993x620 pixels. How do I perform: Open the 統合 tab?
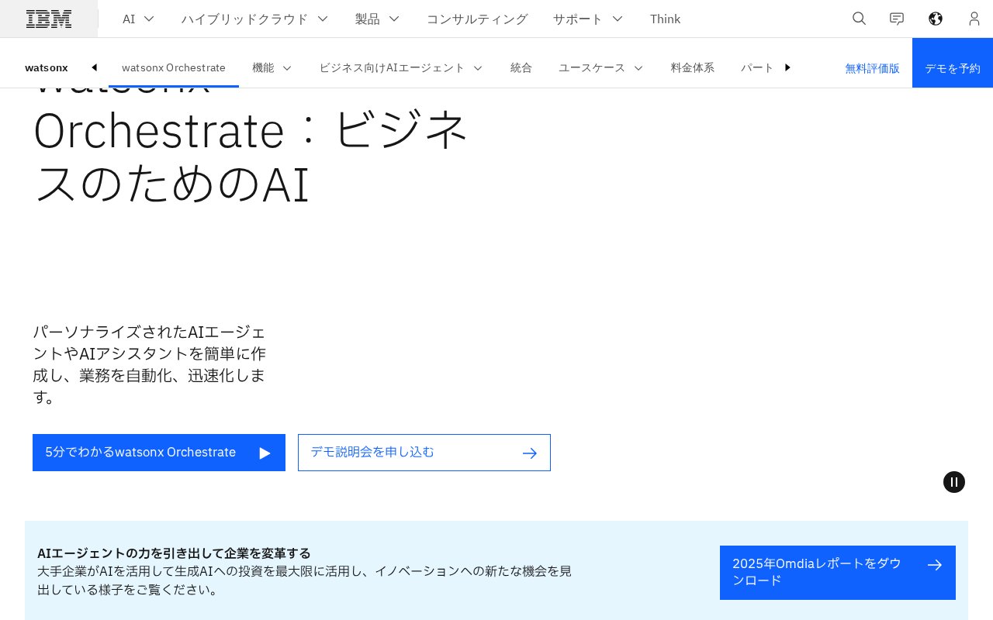click(x=521, y=68)
